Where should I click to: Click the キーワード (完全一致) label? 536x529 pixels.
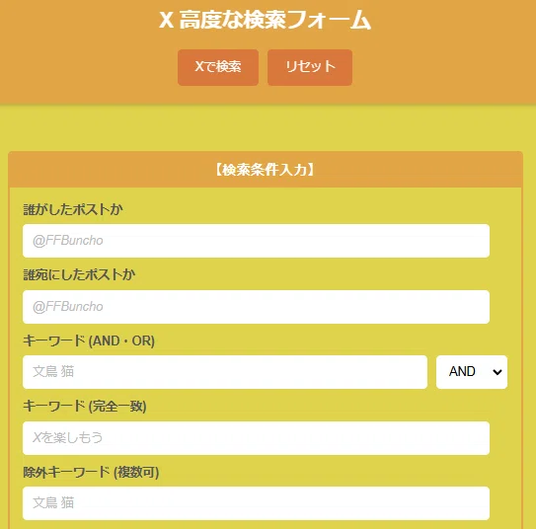(x=85, y=407)
